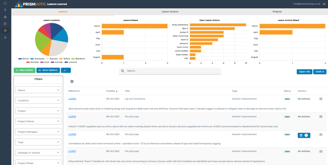
Task: Open hamburger row menu for LL0104
Action: point(321,99)
